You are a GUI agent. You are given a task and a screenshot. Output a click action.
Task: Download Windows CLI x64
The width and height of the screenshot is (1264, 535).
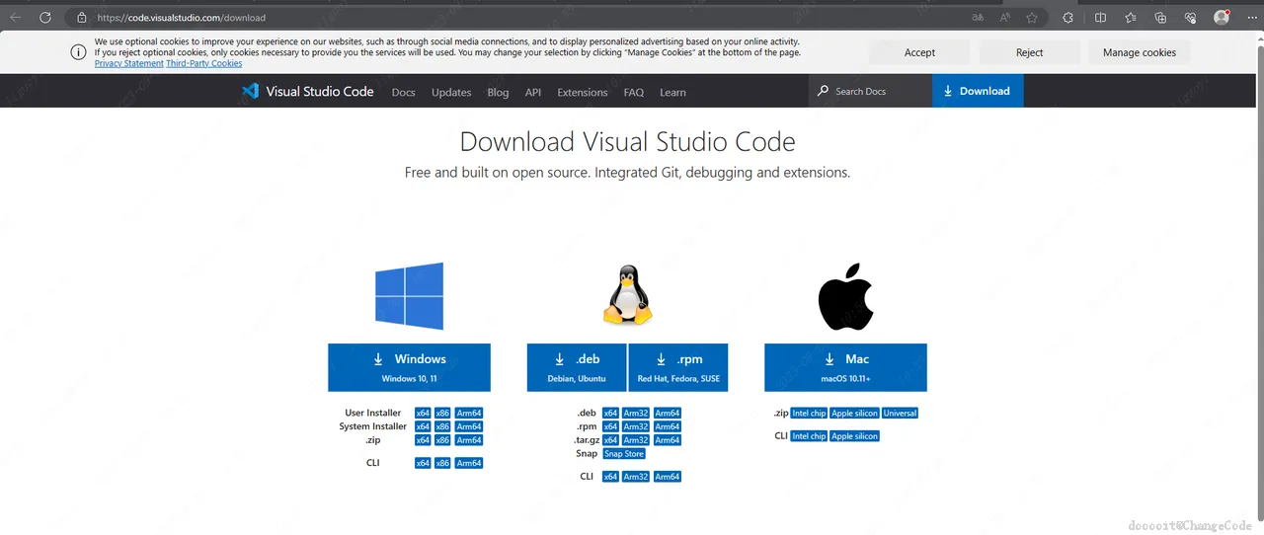point(423,463)
